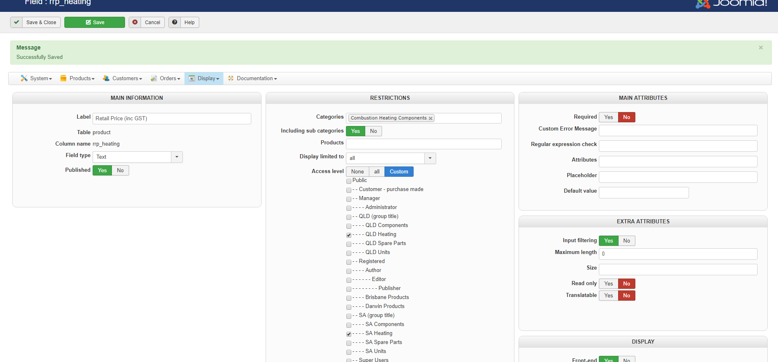Viewport: 778px width, 362px height.
Task: Remove the Combustion Heating Components category tag
Action: pyautogui.click(x=430, y=118)
